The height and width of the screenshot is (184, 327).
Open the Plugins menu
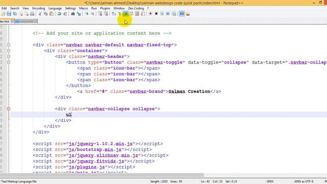[x=105, y=8]
